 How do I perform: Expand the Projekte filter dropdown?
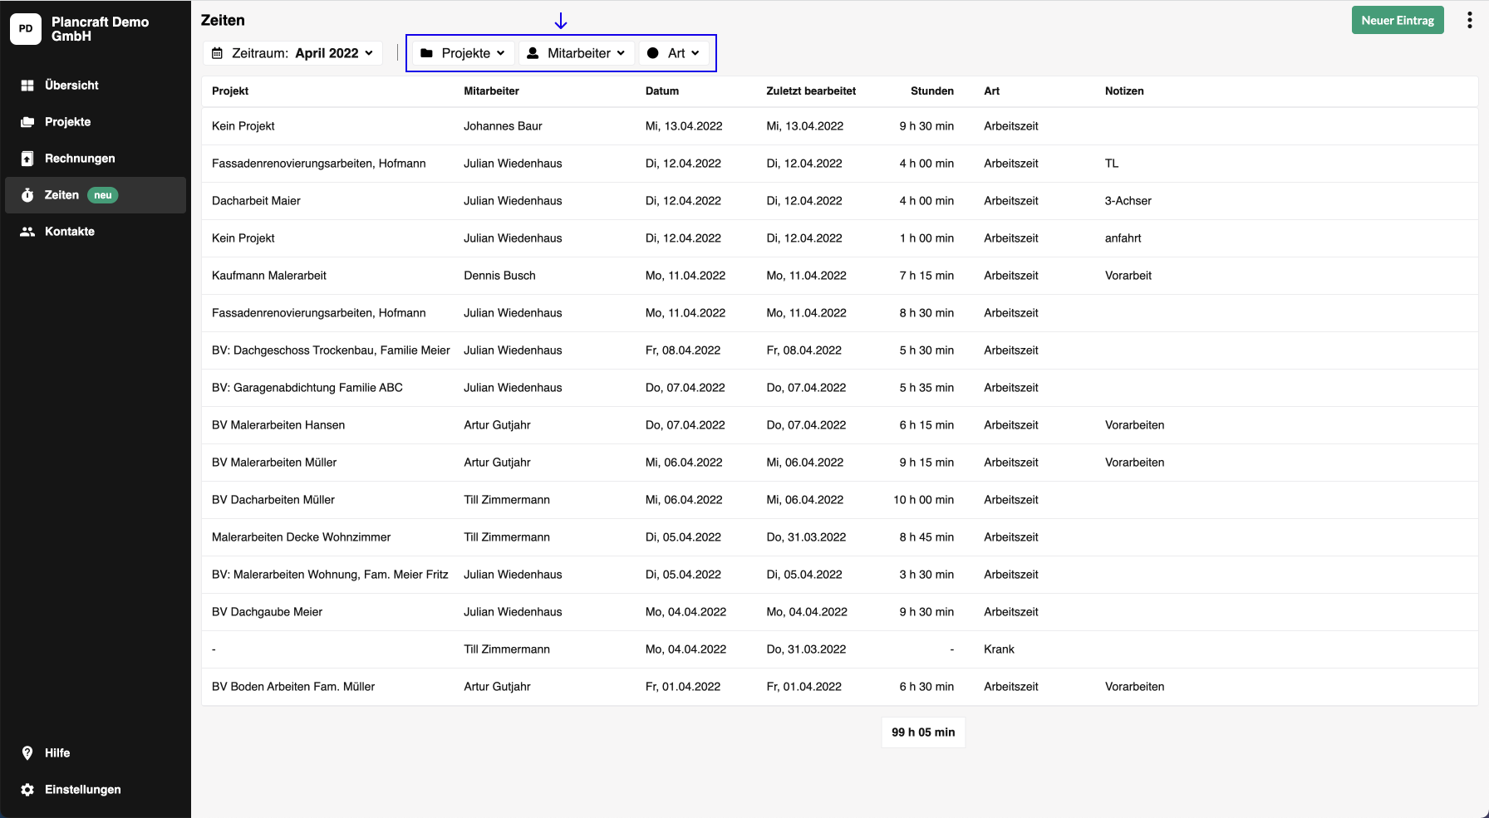point(463,53)
